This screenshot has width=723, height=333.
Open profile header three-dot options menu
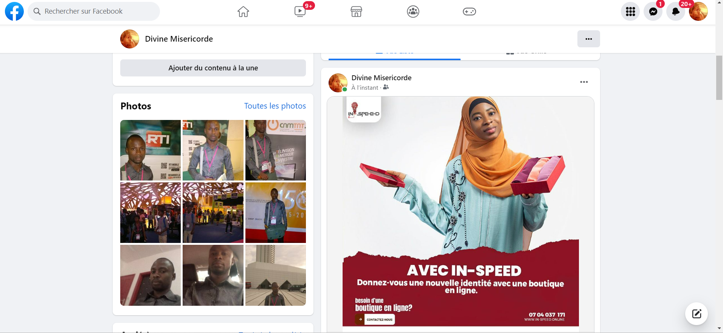click(588, 39)
